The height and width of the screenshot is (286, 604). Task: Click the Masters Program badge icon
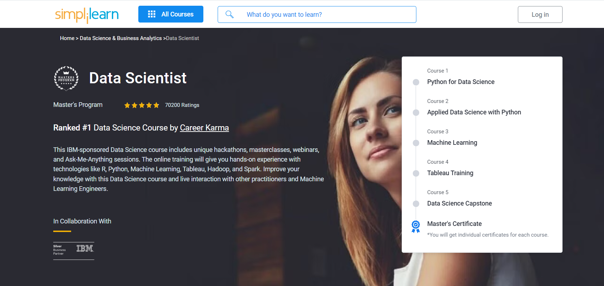point(66,78)
